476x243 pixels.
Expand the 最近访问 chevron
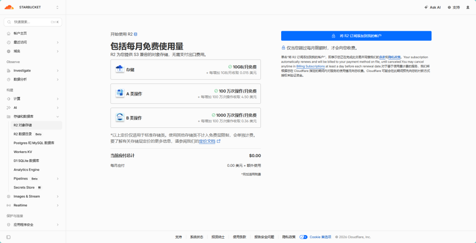[x=58, y=42]
